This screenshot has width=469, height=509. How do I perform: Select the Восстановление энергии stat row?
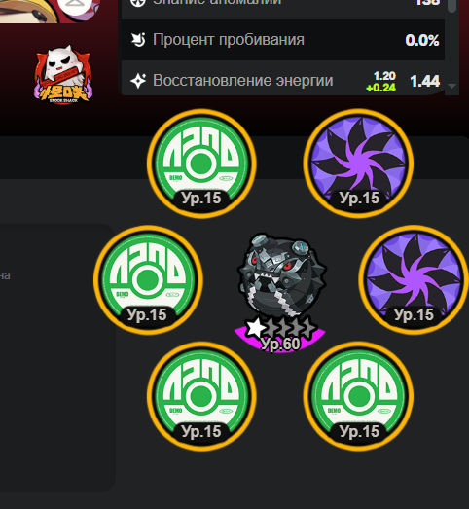coord(283,79)
